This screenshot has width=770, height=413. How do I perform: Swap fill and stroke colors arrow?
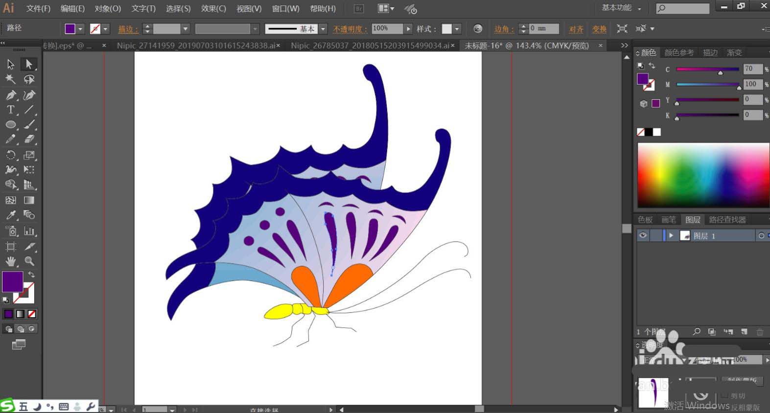click(x=31, y=275)
